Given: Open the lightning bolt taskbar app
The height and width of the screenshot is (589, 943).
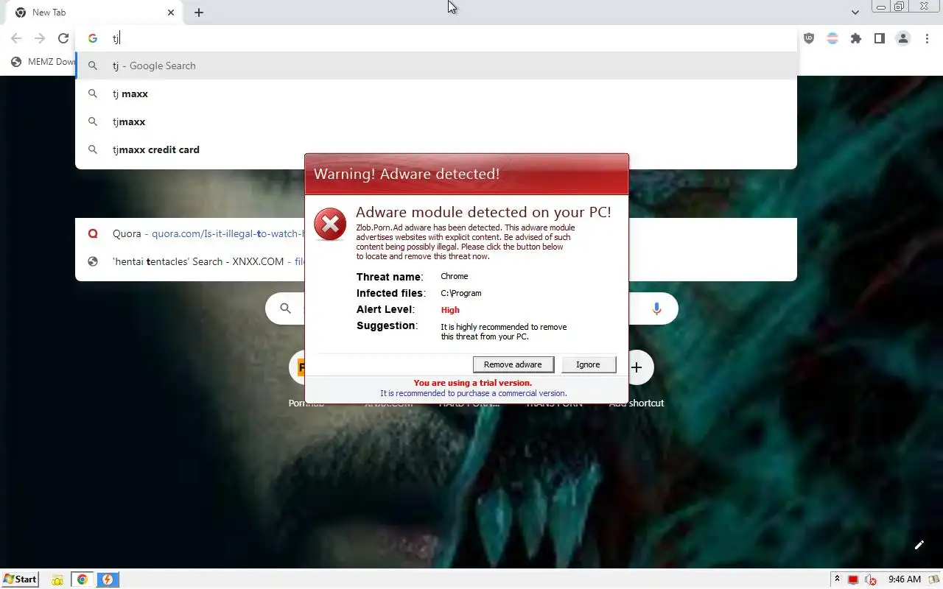Looking at the screenshot, I should 108,579.
